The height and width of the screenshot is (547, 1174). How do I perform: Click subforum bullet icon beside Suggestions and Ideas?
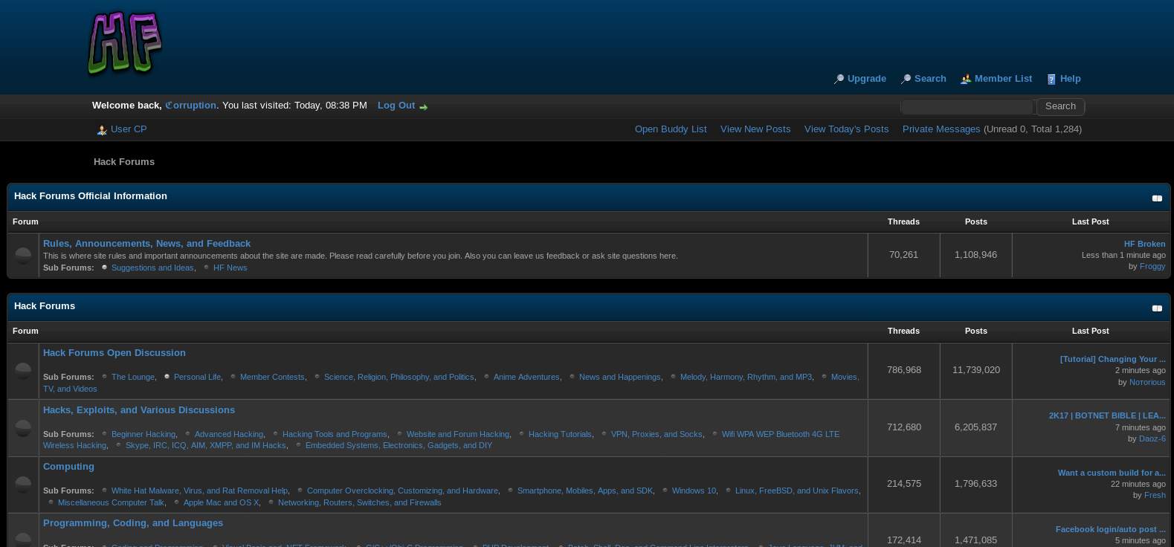pyautogui.click(x=105, y=268)
